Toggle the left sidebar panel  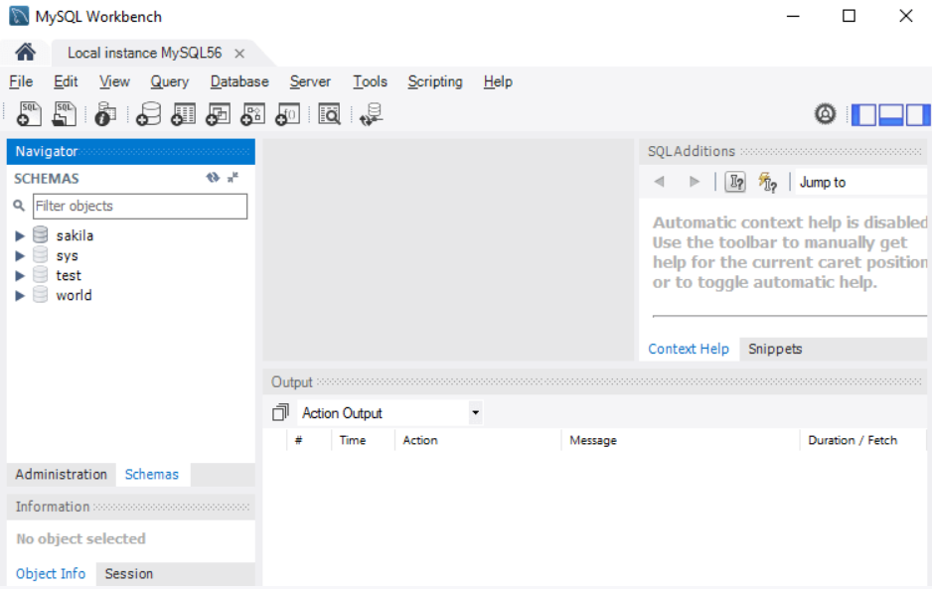(863, 114)
